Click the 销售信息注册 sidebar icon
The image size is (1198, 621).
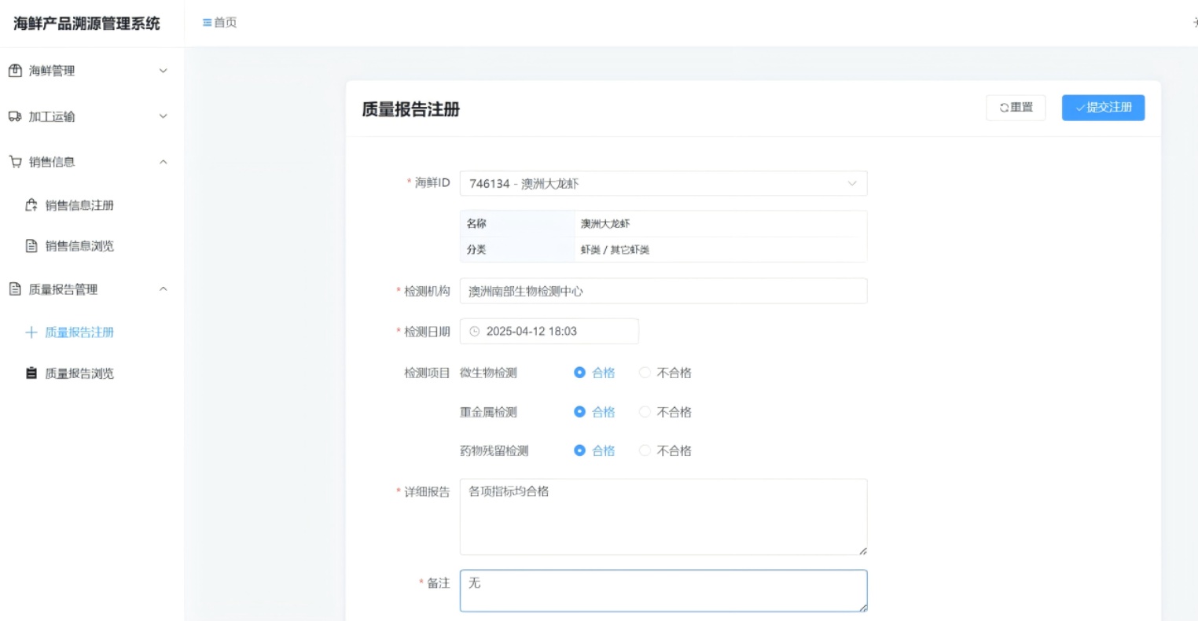[31, 205]
